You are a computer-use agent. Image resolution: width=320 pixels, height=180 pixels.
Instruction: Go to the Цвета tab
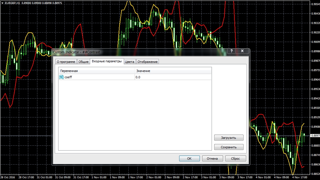pos(129,62)
